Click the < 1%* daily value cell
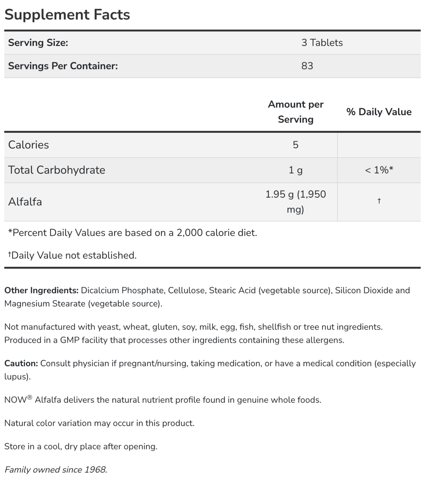The width and height of the screenshot is (422, 477). 379,170
